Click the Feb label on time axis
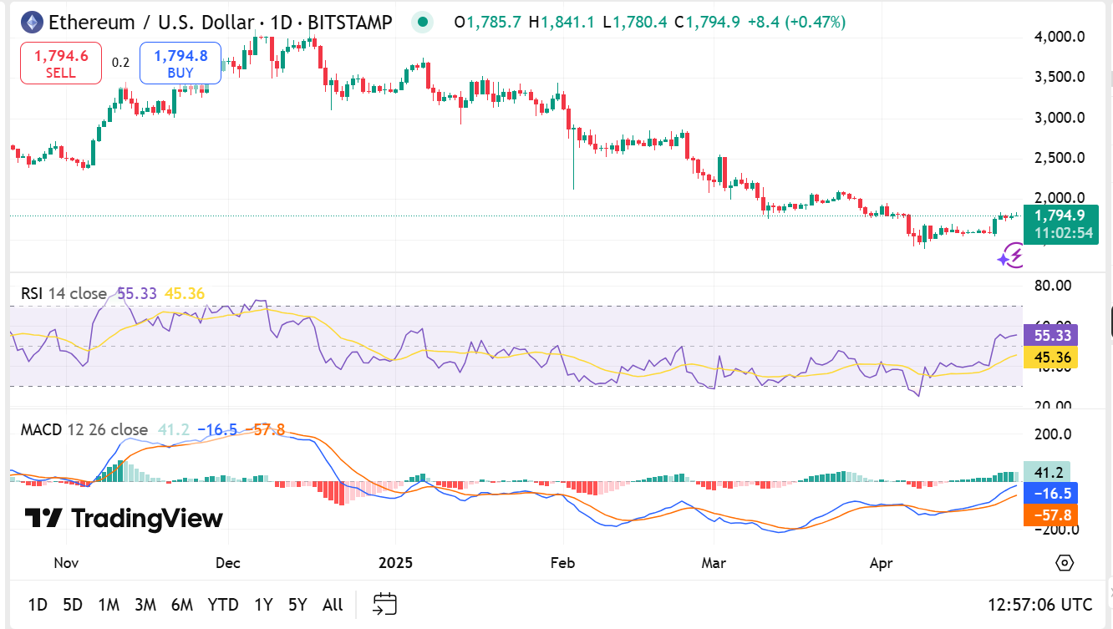The width and height of the screenshot is (1113, 629). [563, 563]
